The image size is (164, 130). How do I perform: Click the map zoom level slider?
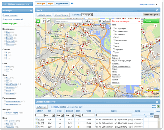click(x=38, y=44)
